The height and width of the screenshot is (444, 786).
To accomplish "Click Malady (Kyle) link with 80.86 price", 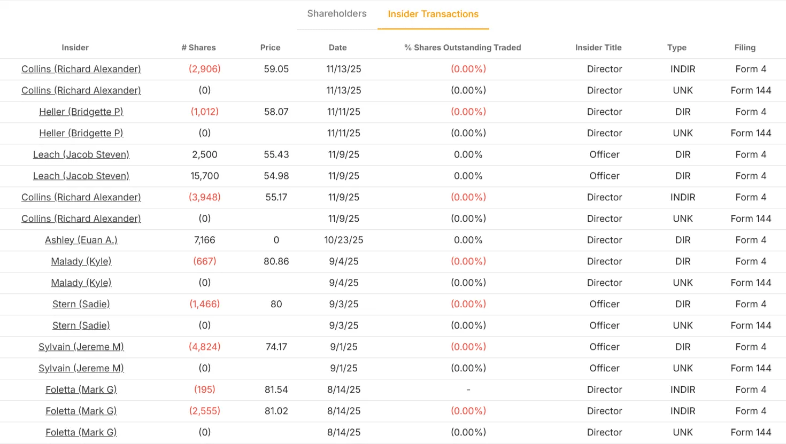I will pyautogui.click(x=81, y=261).
